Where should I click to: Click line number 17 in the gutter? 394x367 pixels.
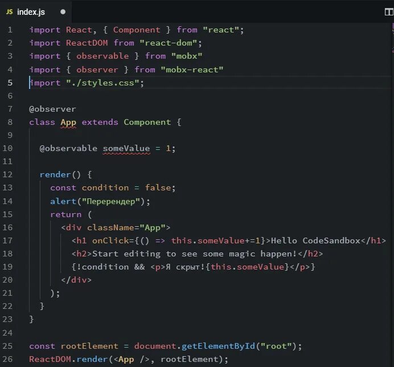[x=7, y=240]
